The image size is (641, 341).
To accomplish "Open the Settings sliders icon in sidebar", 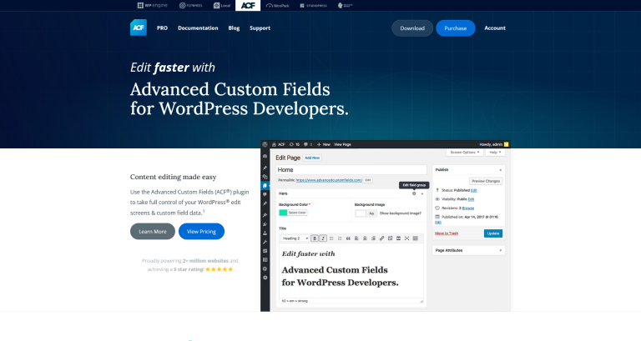I will point(265,251).
